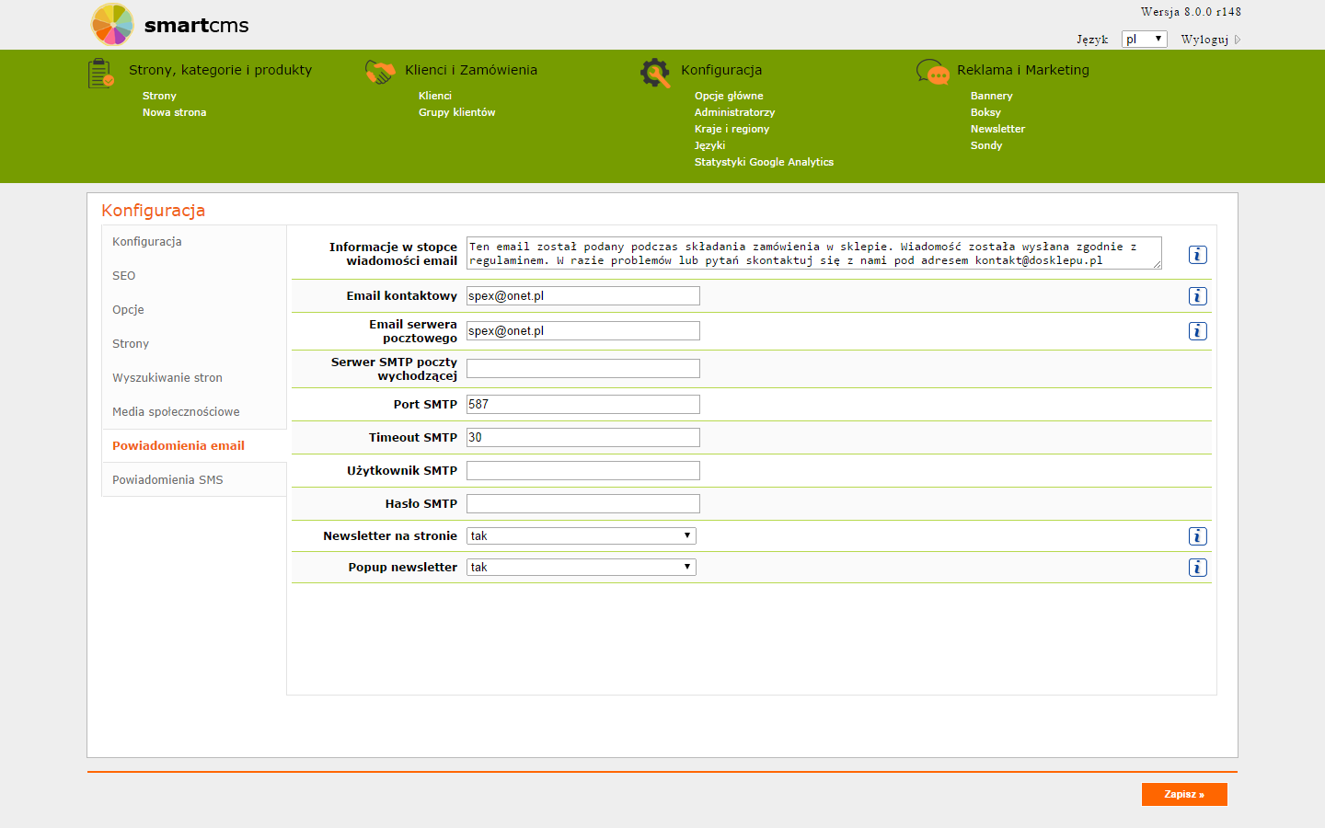Open the Strony, kategorie i produkty menu heading
The image size is (1325, 828).
point(220,70)
